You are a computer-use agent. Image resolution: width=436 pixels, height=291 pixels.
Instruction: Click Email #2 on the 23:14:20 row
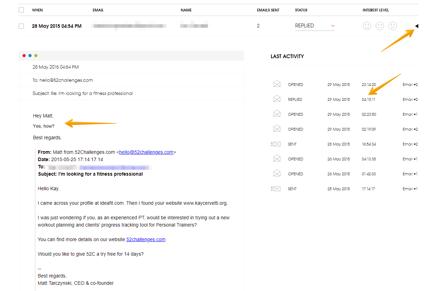point(410,85)
